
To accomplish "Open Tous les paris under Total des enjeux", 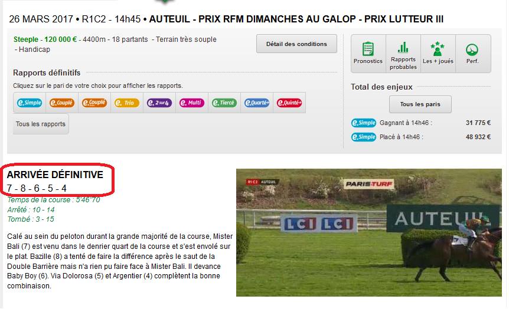I will pos(420,104).
